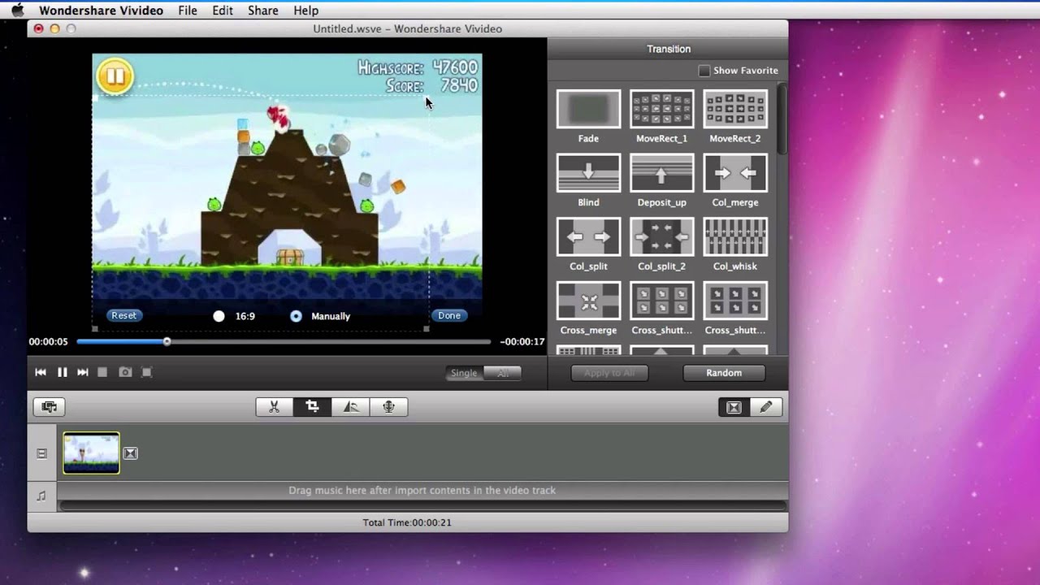Select the Cross_merge transition
The height and width of the screenshot is (585, 1040).
coord(588,301)
